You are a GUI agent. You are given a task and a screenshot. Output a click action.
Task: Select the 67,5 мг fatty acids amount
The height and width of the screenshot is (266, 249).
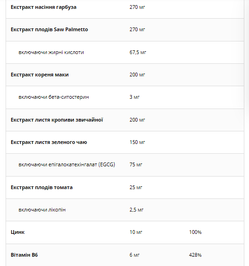tap(138, 52)
